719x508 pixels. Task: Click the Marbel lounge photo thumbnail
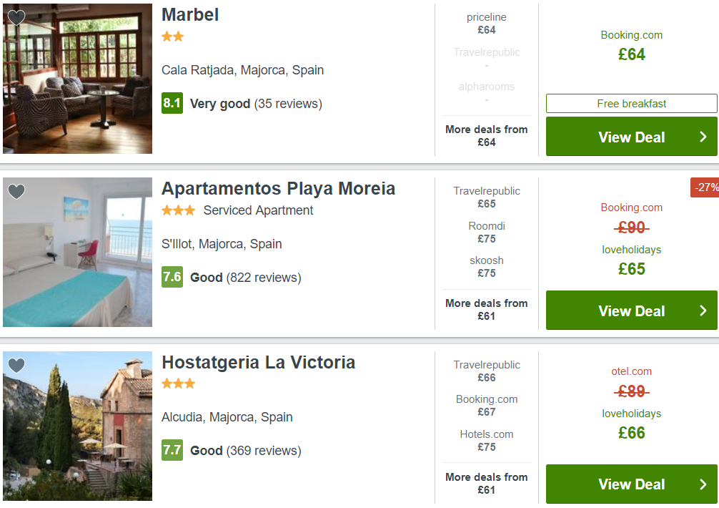coord(77,79)
